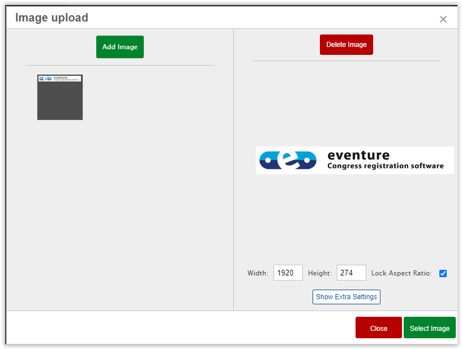Click the red Delete Image button

(346, 45)
